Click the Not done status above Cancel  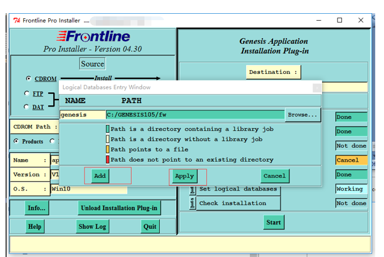351,146
